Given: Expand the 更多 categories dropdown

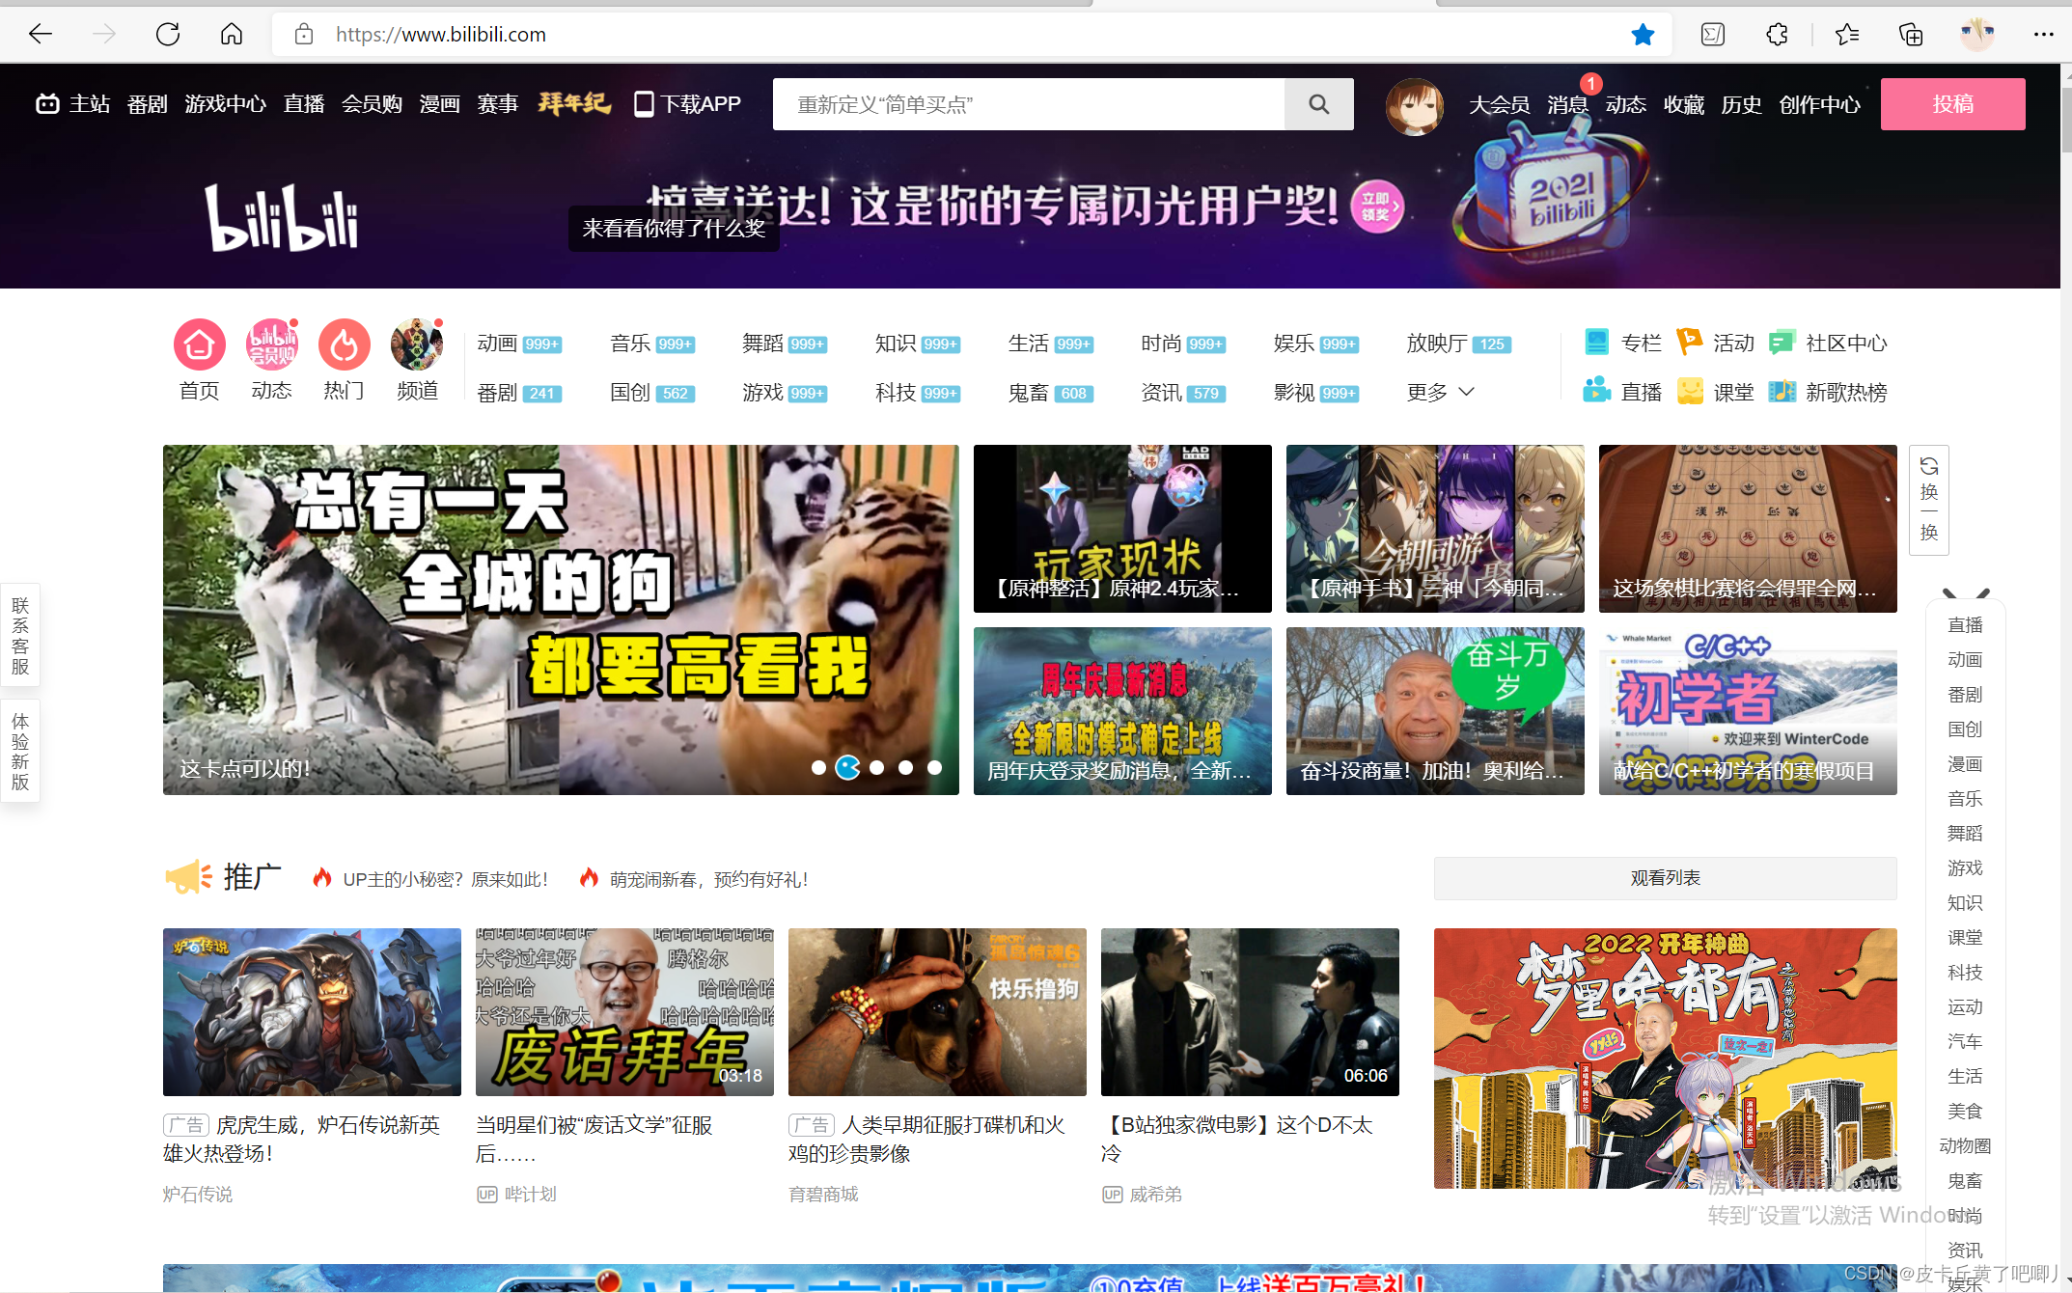Looking at the screenshot, I should (x=1441, y=392).
